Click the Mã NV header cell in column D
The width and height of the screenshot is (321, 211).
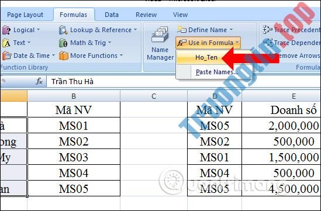215,110
